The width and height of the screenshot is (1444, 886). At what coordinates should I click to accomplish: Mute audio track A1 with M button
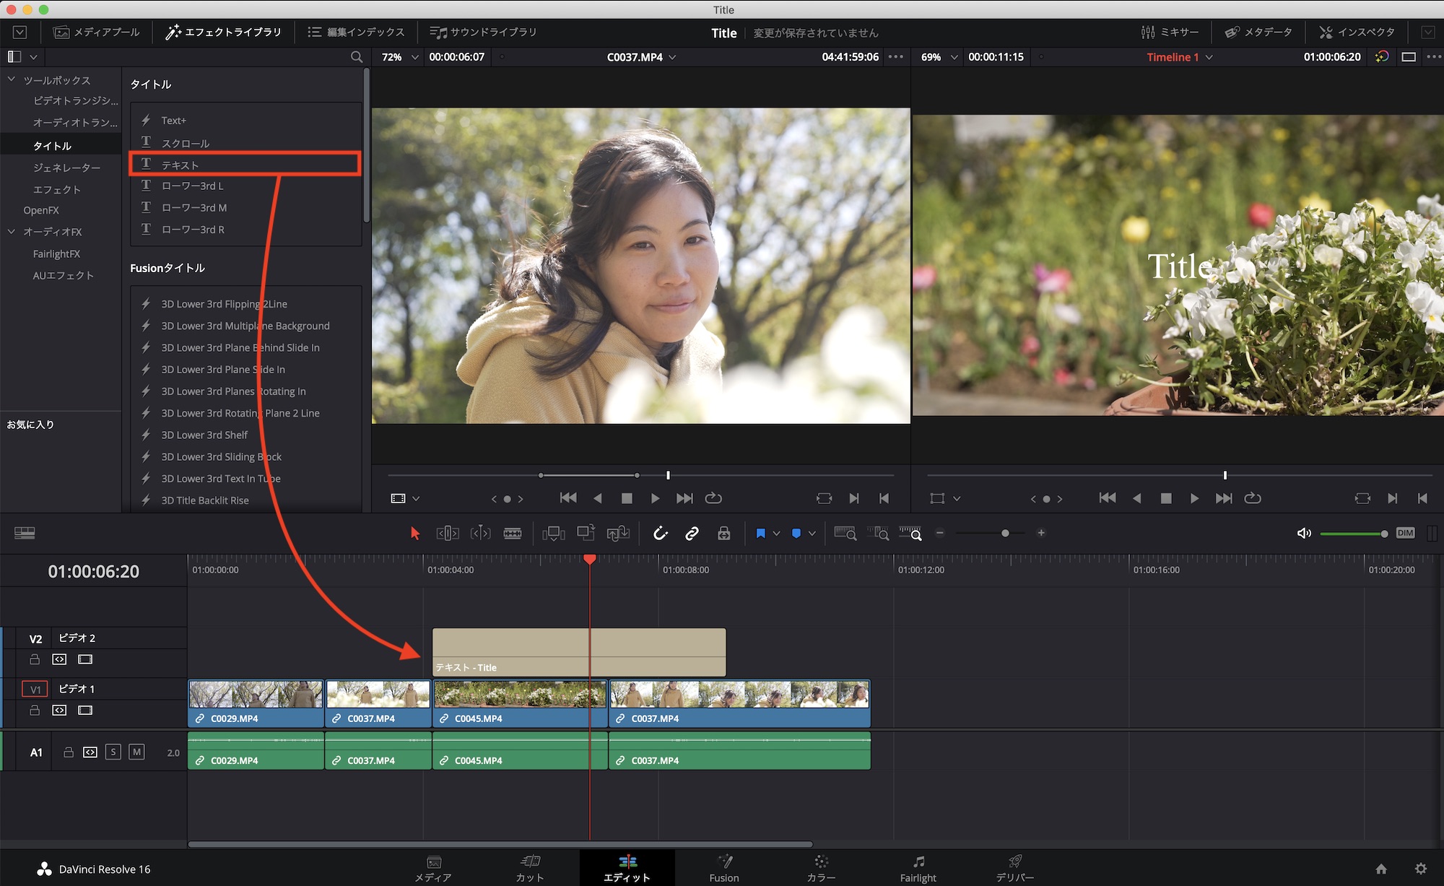coord(136,752)
